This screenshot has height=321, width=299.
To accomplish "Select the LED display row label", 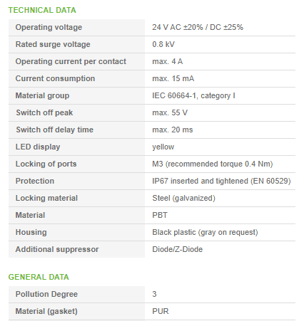I will [x=38, y=147].
